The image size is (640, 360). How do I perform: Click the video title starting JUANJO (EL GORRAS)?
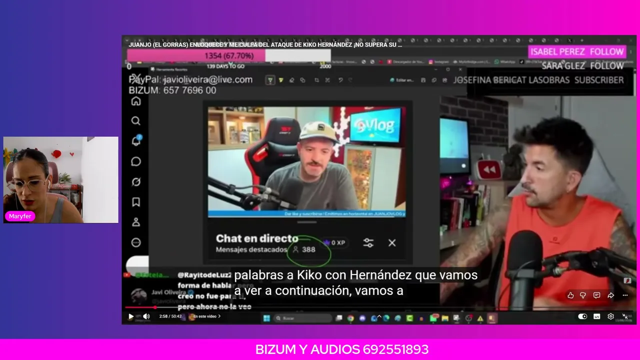point(265,44)
